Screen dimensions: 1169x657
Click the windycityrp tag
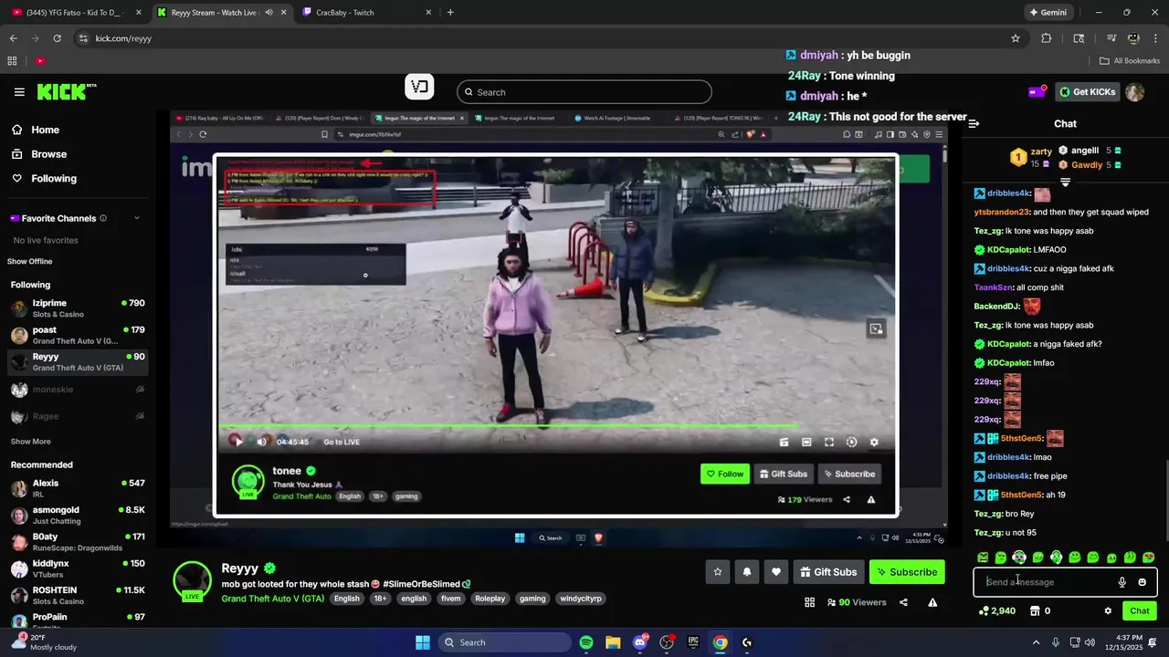581,599
